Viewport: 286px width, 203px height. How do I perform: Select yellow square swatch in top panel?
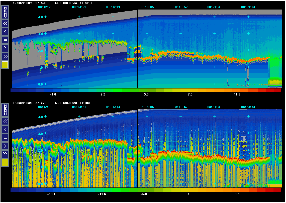point(5,65)
